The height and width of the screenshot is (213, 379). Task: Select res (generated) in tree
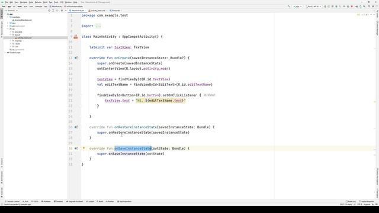[17, 50]
